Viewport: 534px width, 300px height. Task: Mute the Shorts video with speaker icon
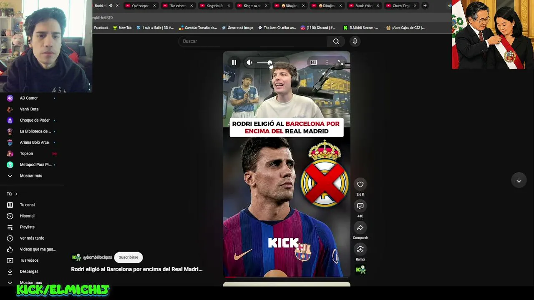pyautogui.click(x=249, y=62)
